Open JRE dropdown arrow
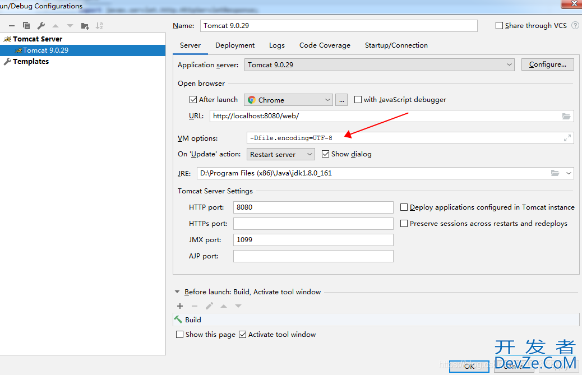 569,173
